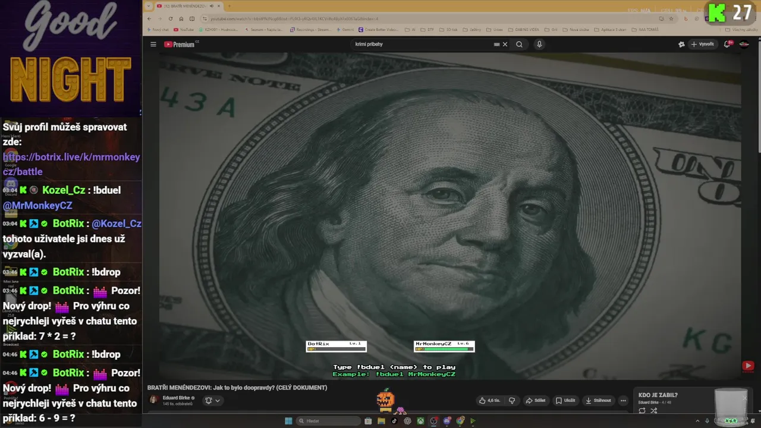The height and width of the screenshot is (428, 761).
Task: Open YouTube notifications bell
Action: click(727, 44)
